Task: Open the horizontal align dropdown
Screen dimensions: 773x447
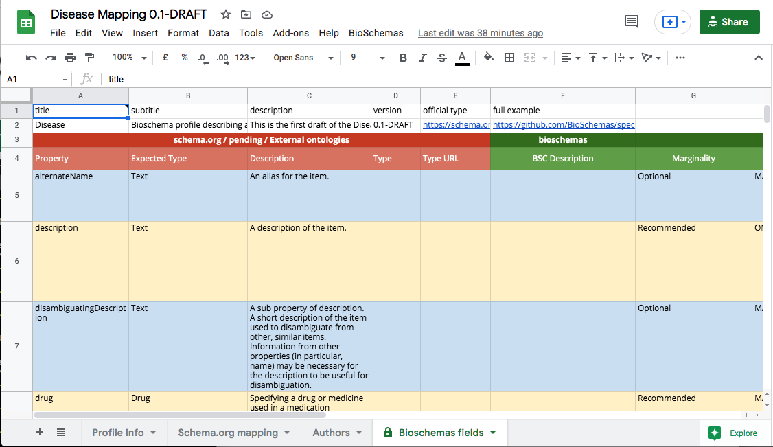Action: (x=570, y=58)
